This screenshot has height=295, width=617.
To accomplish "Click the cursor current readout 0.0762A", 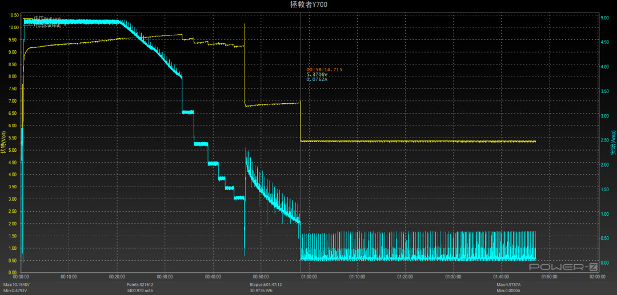I will click(x=317, y=79).
